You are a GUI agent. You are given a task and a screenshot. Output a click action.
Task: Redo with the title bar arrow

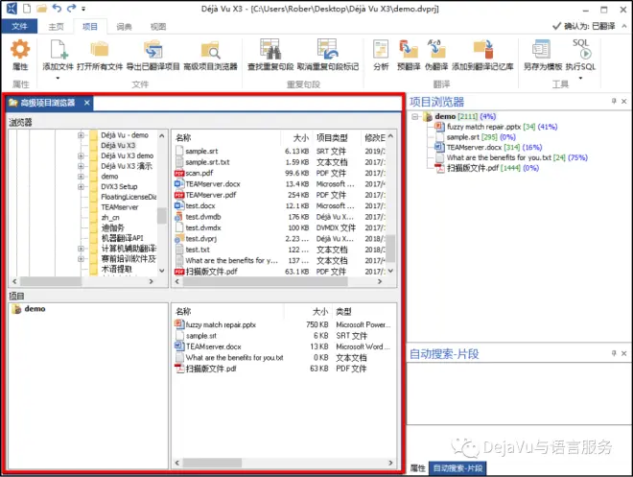tap(72, 8)
